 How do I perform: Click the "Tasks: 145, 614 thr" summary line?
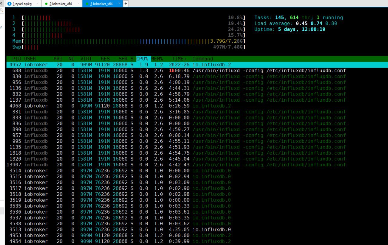coord(299,18)
